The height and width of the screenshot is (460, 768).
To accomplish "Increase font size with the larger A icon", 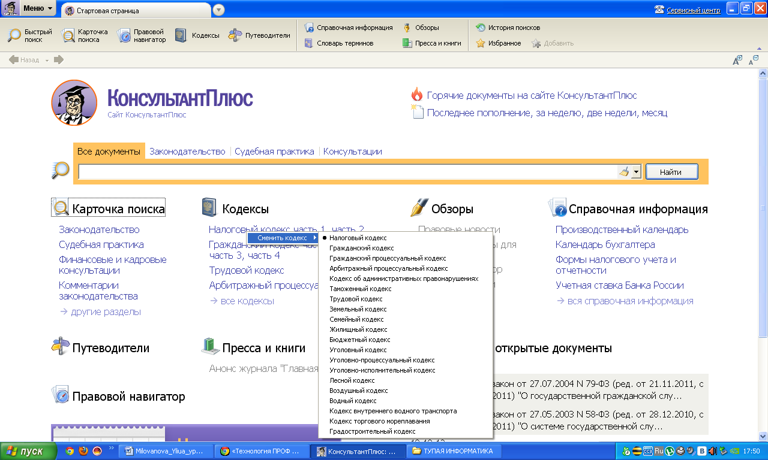I will [x=737, y=60].
